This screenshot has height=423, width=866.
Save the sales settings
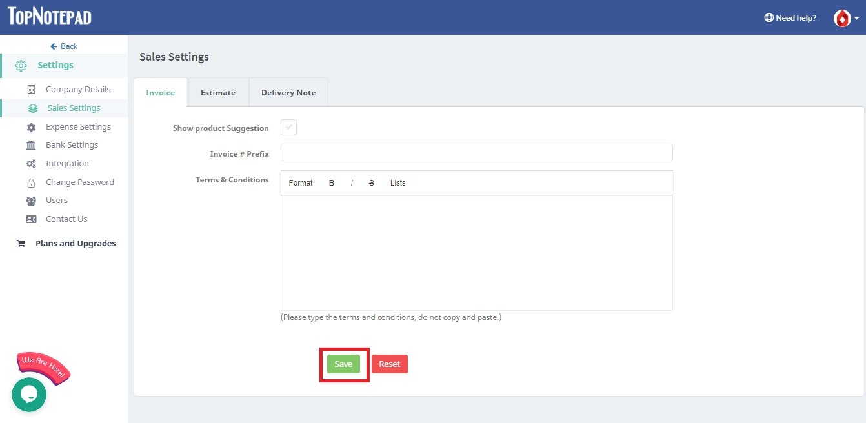[343, 364]
